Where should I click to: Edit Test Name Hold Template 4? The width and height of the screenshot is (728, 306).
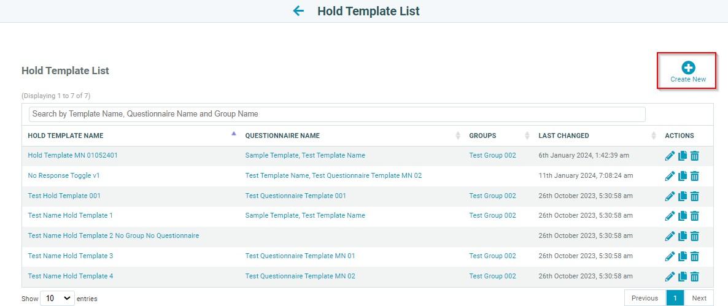click(x=670, y=277)
